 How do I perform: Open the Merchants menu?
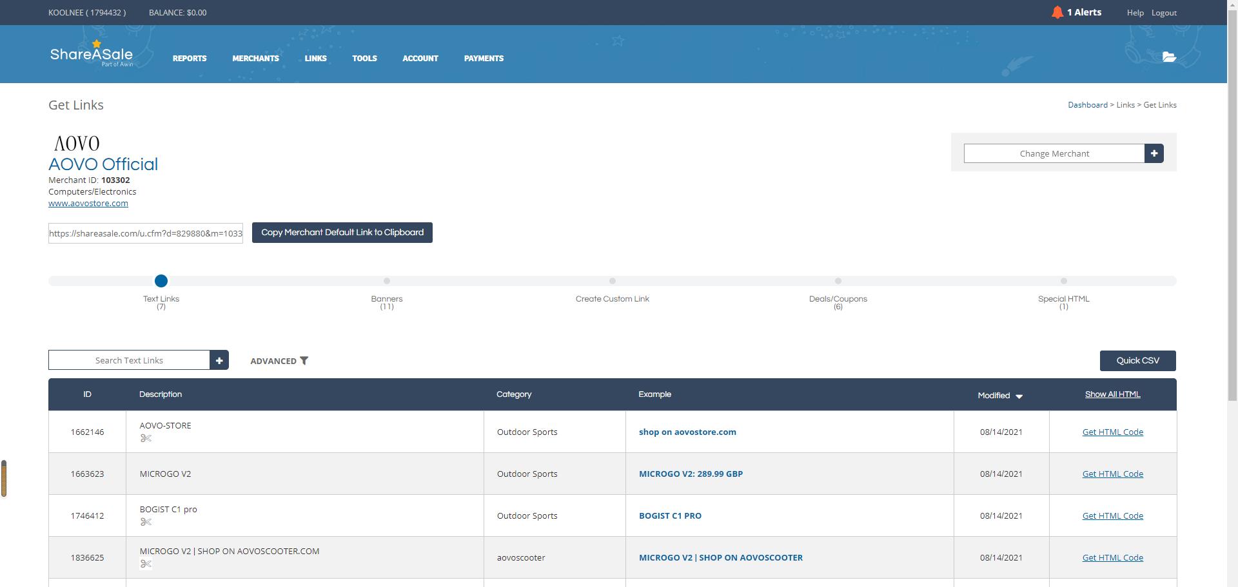coord(255,58)
